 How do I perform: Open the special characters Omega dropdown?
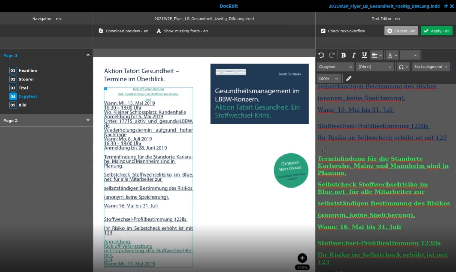(403, 67)
